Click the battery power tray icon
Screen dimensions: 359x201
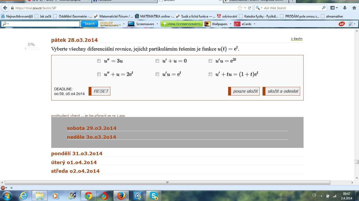tap(328, 196)
